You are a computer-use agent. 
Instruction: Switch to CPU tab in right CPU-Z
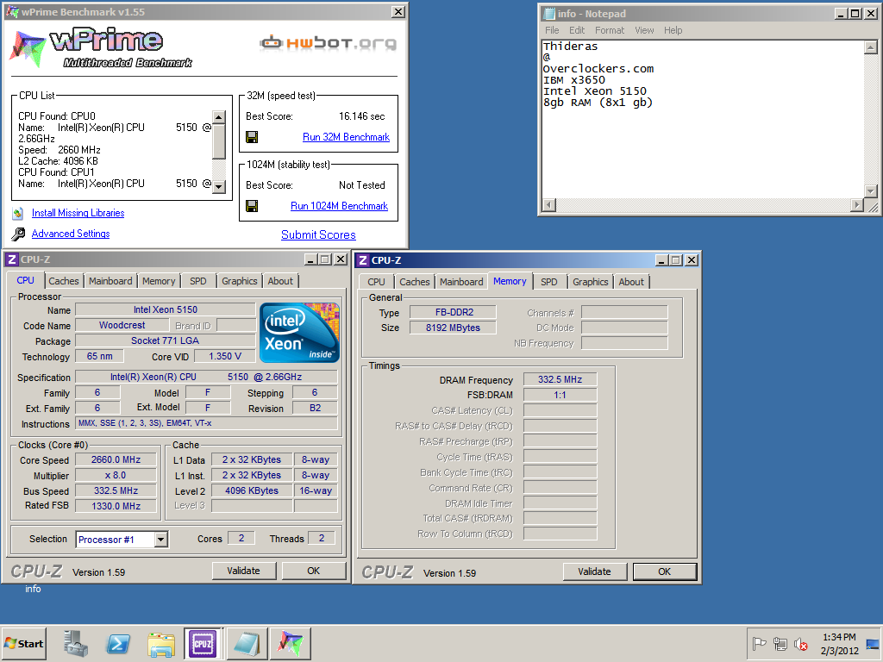point(376,282)
